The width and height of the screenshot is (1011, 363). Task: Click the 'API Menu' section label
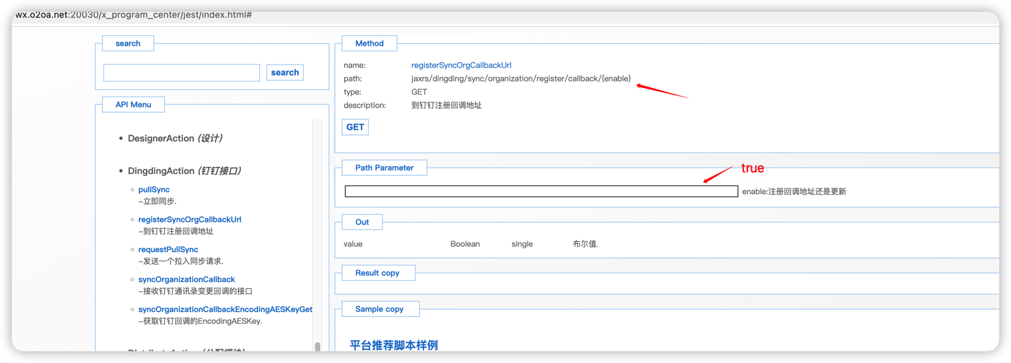(134, 104)
